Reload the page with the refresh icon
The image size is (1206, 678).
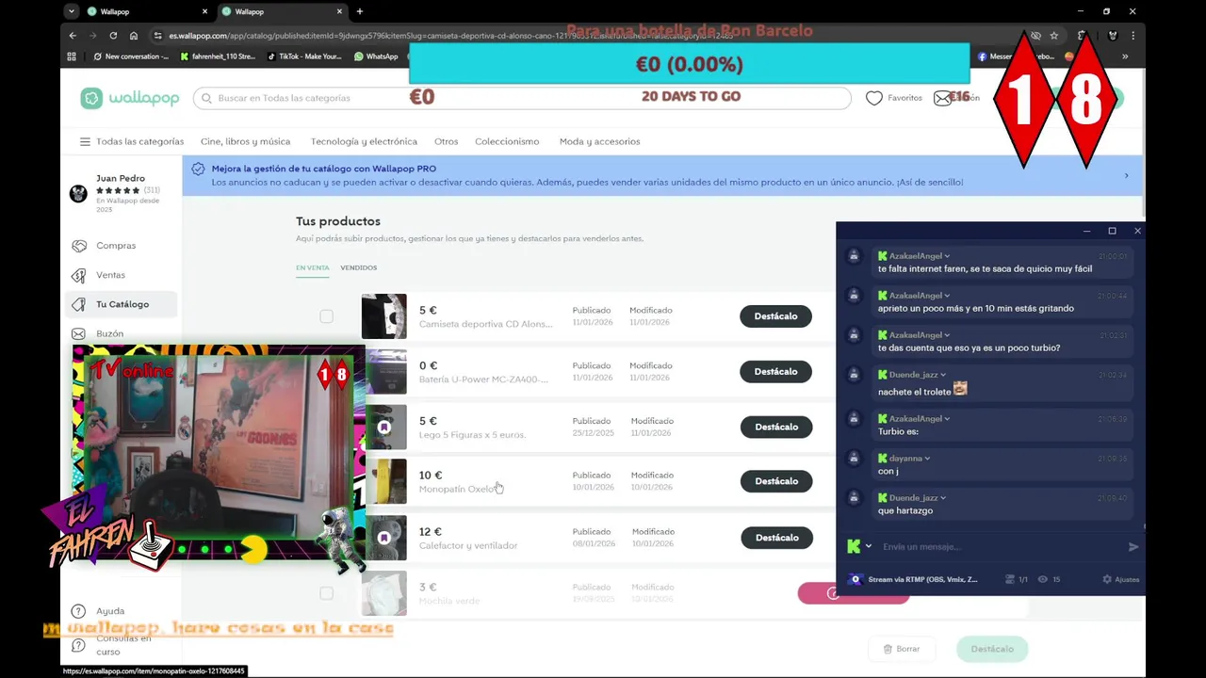pyautogui.click(x=113, y=35)
